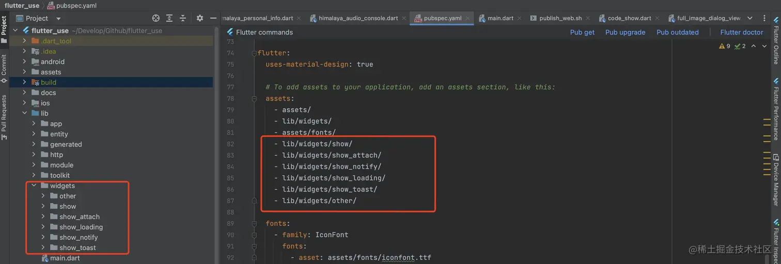Click 'family: IconFont' text on line 90
The image size is (781, 264).
[315, 235]
